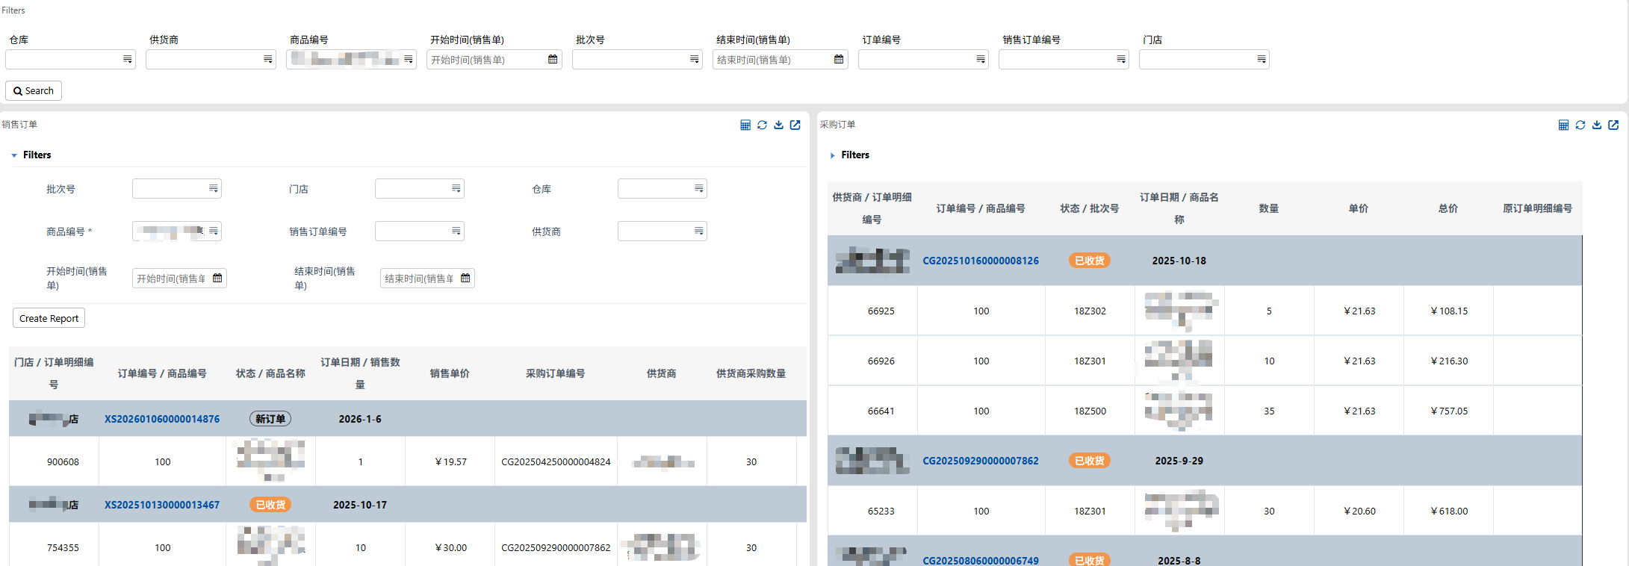
Task: Click the calculator icon in 采购订单 panel
Action: (1563, 125)
